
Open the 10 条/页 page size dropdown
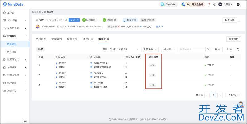[x=233, y=95]
